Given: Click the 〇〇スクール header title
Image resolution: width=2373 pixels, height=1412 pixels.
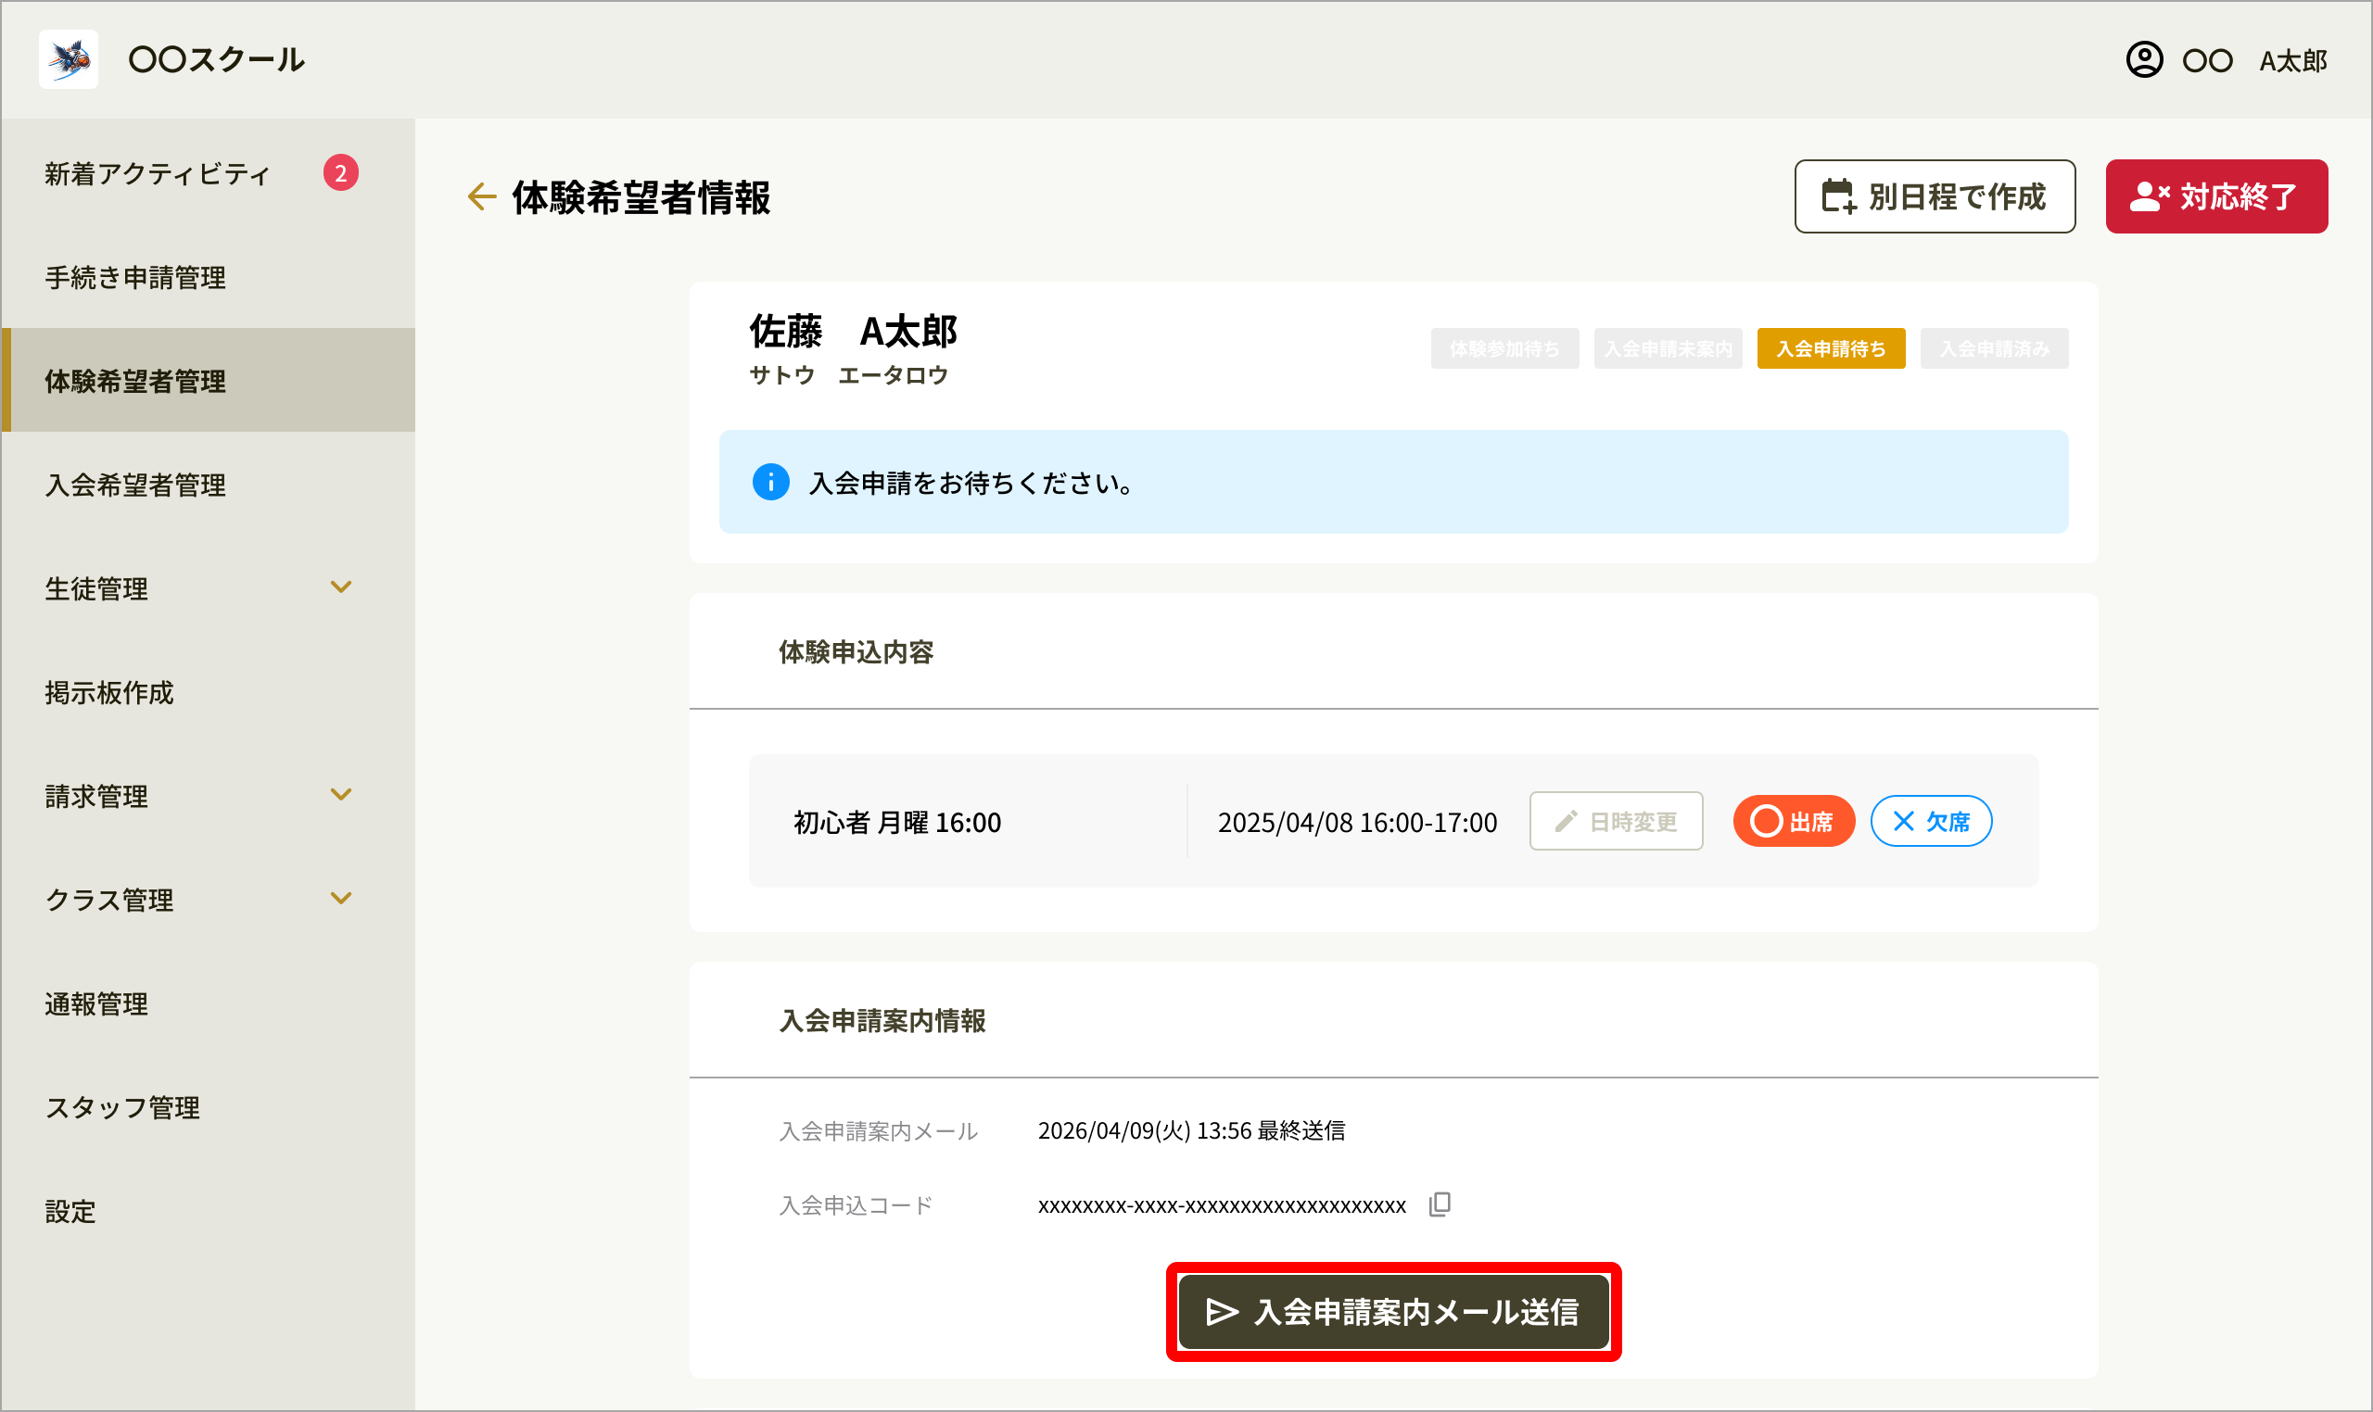Looking at the screenshot, I should 217,60.
